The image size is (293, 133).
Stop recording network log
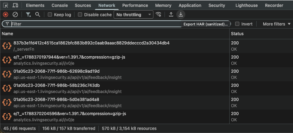[6, 14]
